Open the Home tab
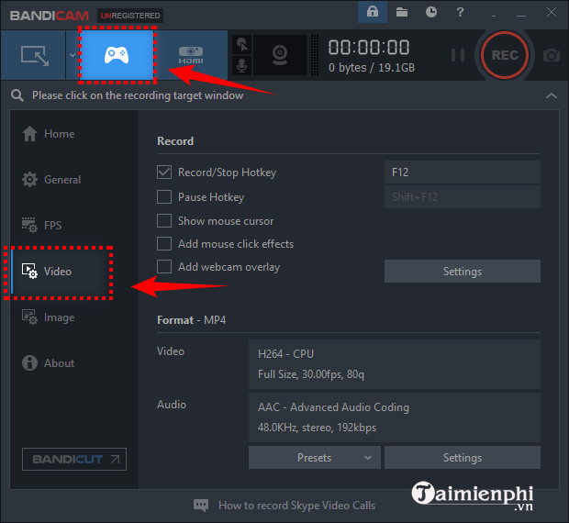Screen dimensions: 569x523 pos(74,134)
